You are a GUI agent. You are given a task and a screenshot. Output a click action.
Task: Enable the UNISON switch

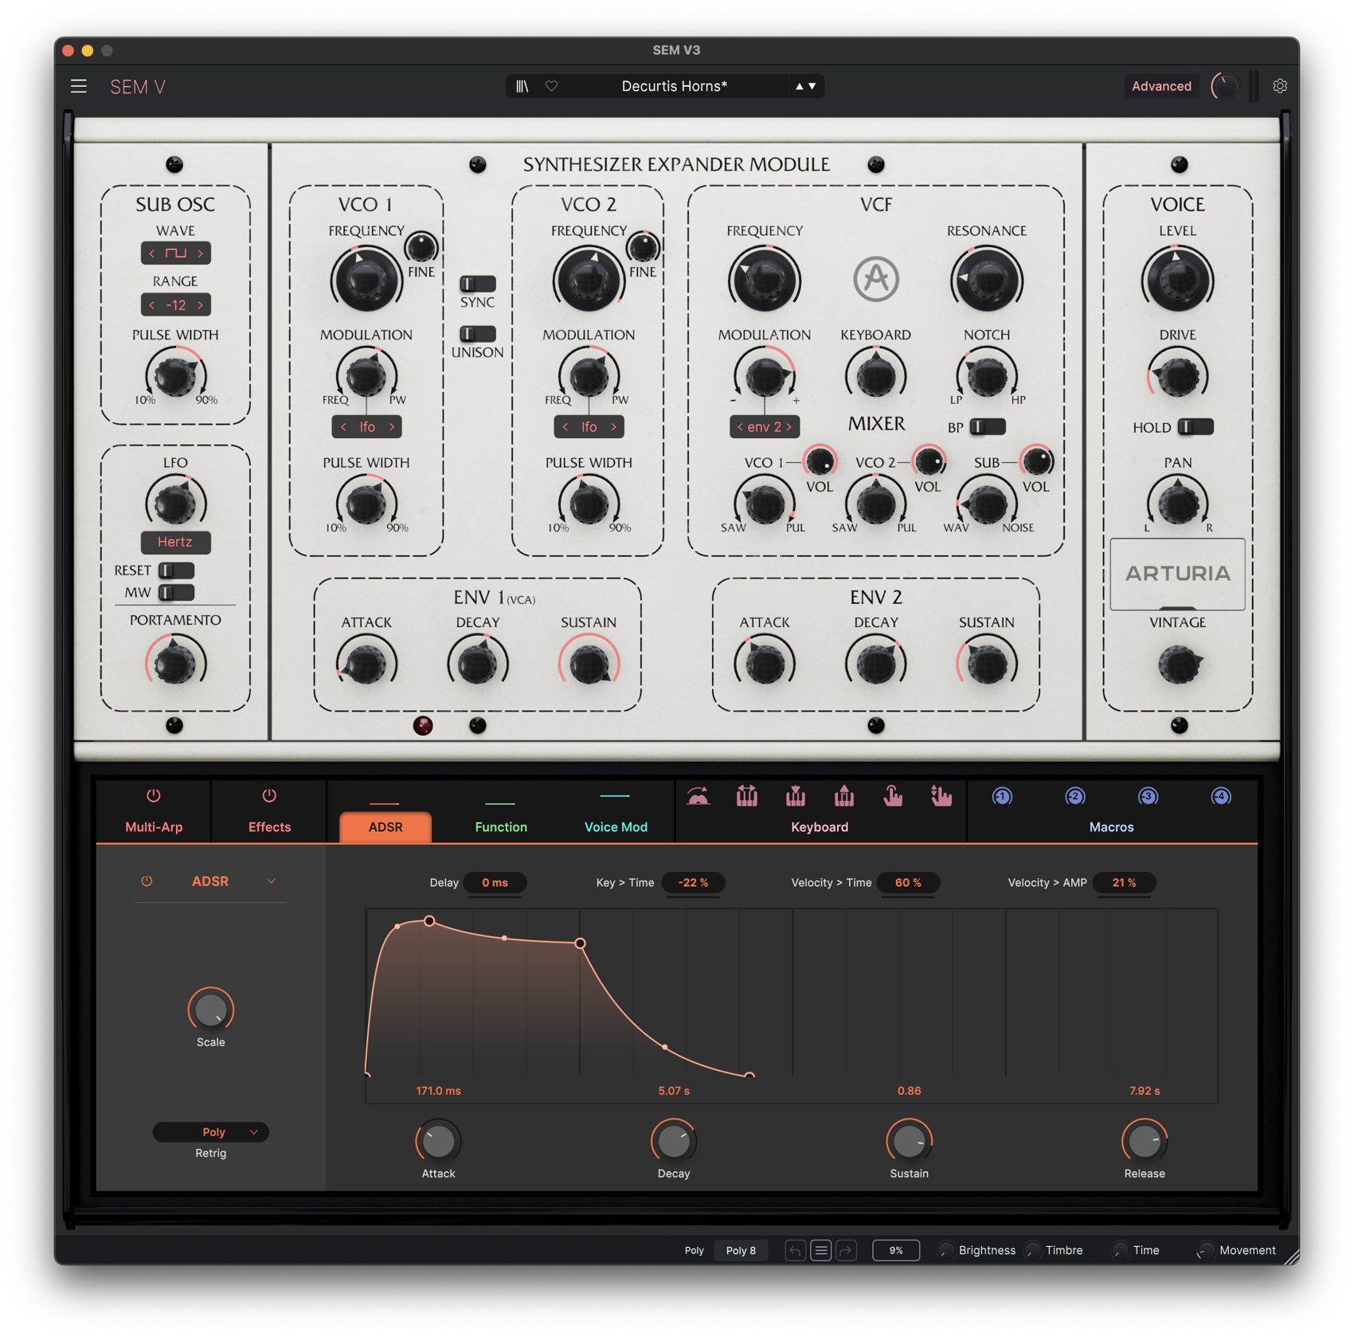click(477, 334)
